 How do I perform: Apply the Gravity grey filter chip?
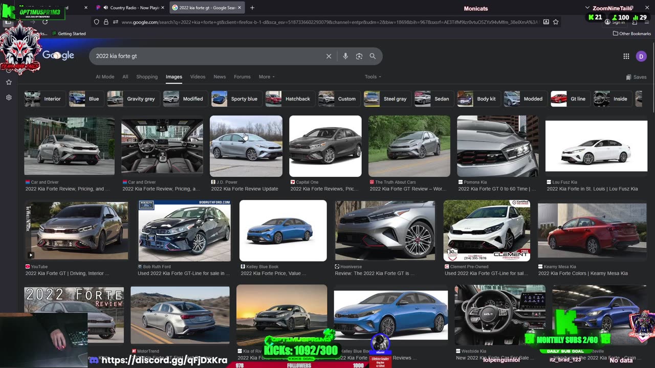133,99
